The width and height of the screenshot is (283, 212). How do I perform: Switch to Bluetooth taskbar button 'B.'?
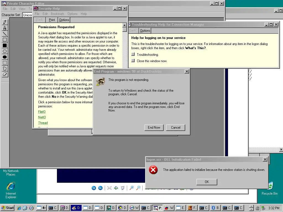215,208
